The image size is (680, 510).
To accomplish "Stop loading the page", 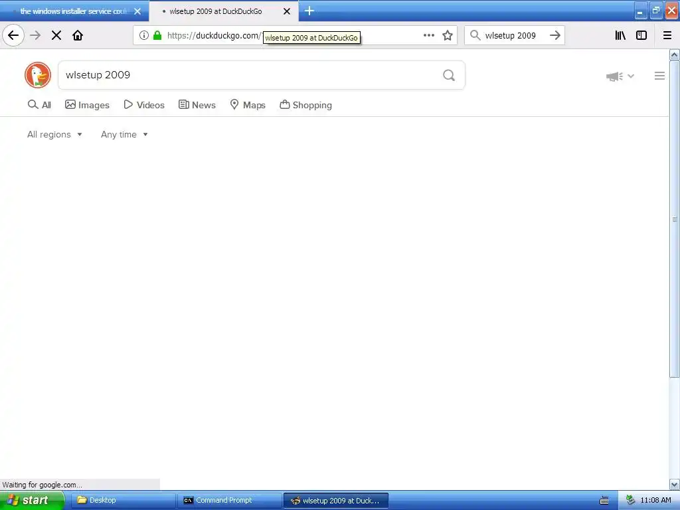I will 56,35.
